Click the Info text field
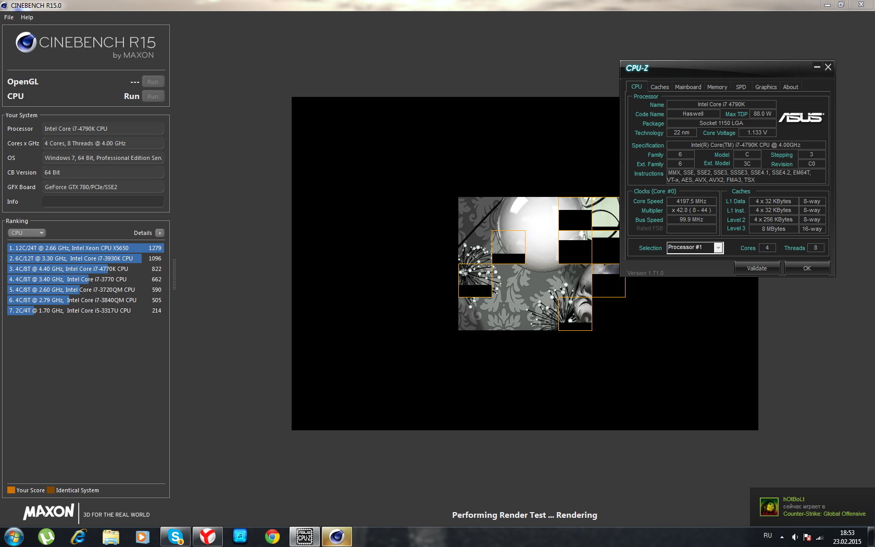 pos(103,202)
